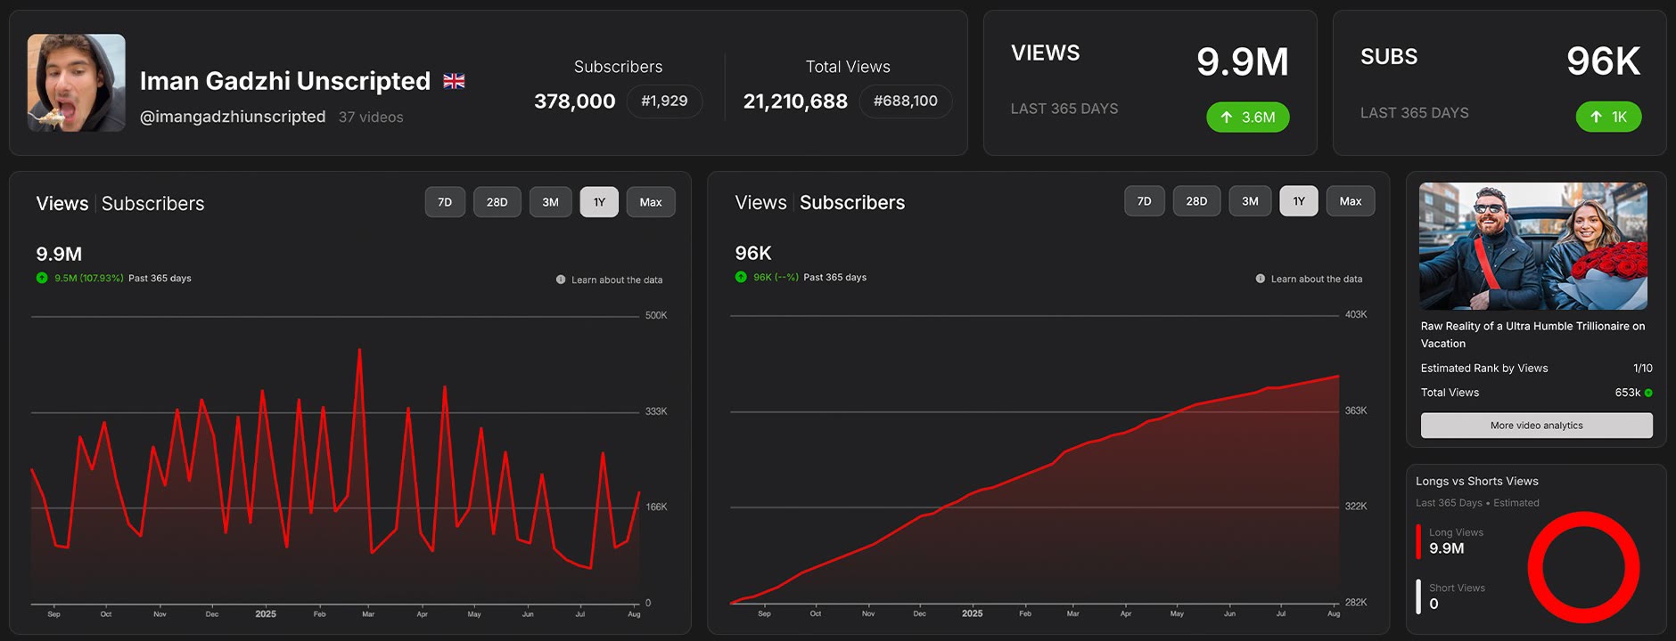This screenshot has width=1676, height=641.
Task: Click the 378,000 subscribers value
Action: coord(575,101)
